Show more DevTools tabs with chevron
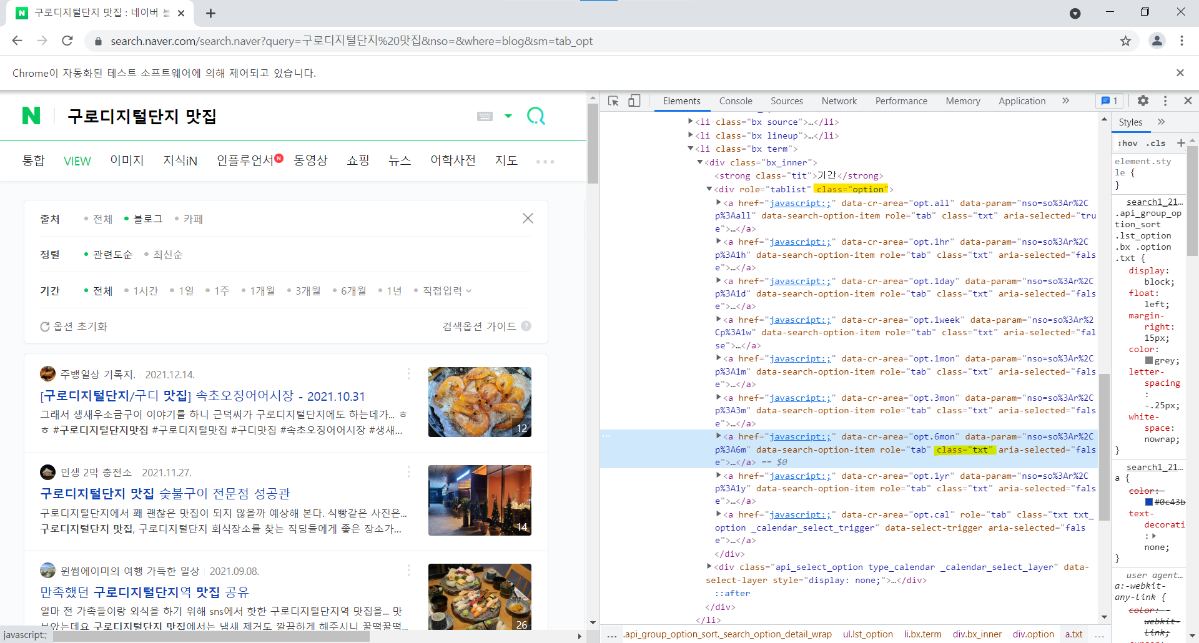This screenshot has width=1199, height=643. 1065,101
